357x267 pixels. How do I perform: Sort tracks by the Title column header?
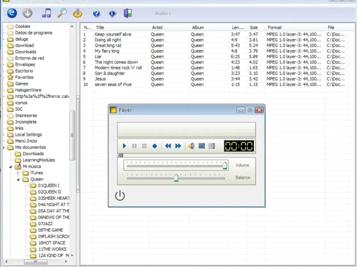(x=100, y=28)
